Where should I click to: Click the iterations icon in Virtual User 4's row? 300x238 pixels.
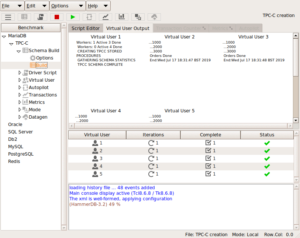(151, 166)
